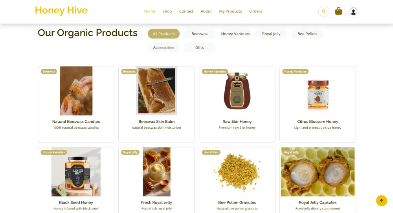Image resolution: width=393 pixels, height=213 pixels.
Task: Open the user profile avatar icon
Action: coord(353,11)
